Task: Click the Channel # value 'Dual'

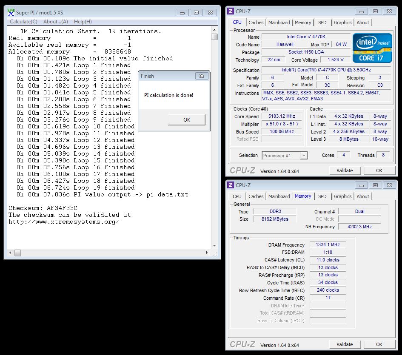Action: tap(359, 211)
